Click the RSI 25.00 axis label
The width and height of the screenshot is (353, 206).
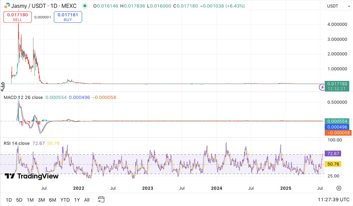coord(334,176)
